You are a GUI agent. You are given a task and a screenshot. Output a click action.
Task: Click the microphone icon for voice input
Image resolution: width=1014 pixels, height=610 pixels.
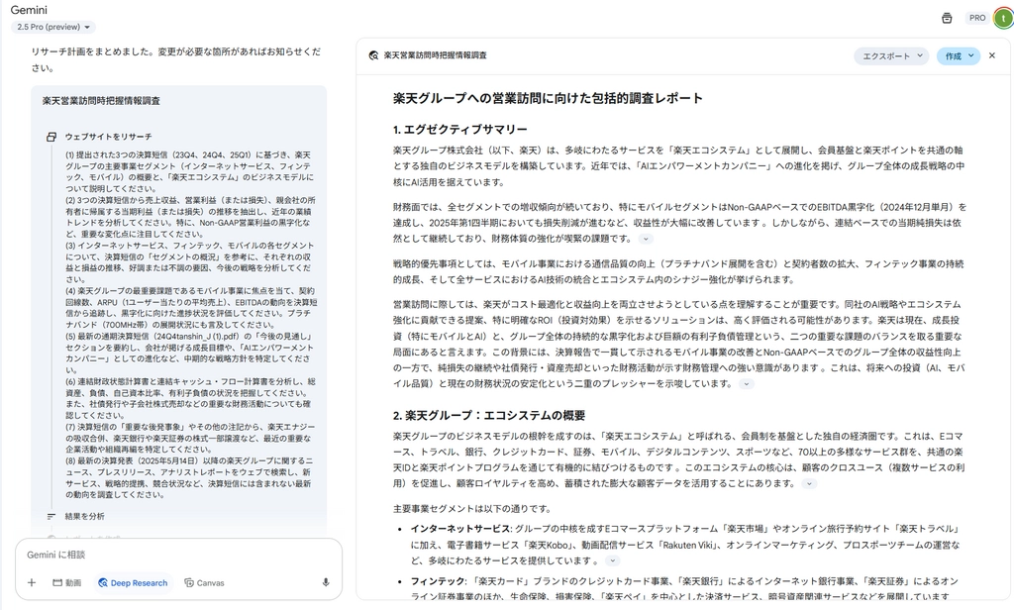[x=326, y=583]
